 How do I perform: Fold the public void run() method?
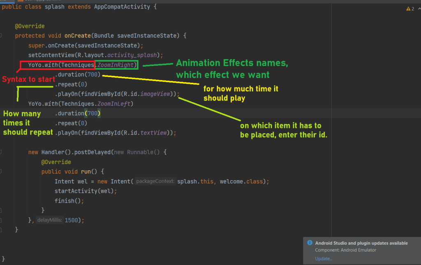1,171
